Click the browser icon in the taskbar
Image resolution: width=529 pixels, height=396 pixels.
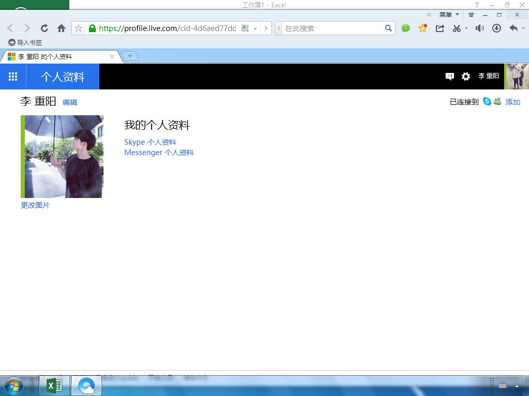87,386
